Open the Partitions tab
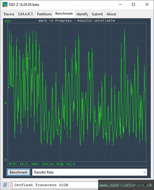154x190 pixels. click(x=44, y=14)
